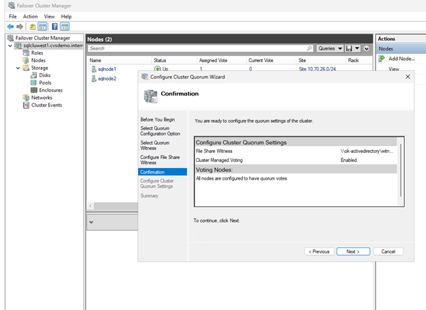Screen dimensions: 426x310
Task: Select the Disks item under Storage
Action: pos(44,75)
